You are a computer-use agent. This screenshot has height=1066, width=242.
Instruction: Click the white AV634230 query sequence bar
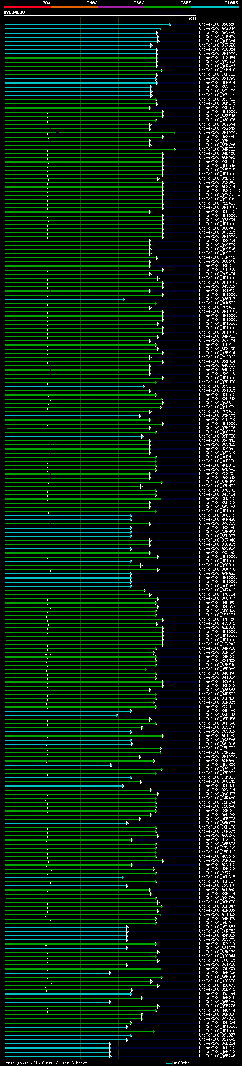coord(100,16)
